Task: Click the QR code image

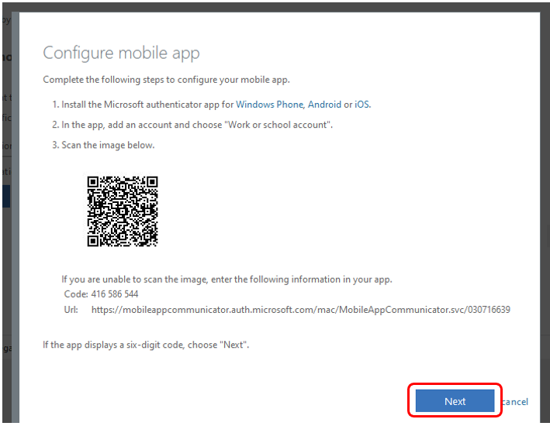Action: 123,211
